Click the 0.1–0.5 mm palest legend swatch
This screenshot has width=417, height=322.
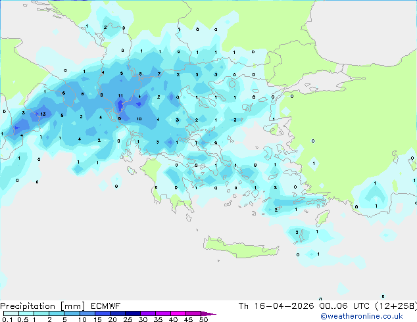pyautogui.click(x=11, y=313)
